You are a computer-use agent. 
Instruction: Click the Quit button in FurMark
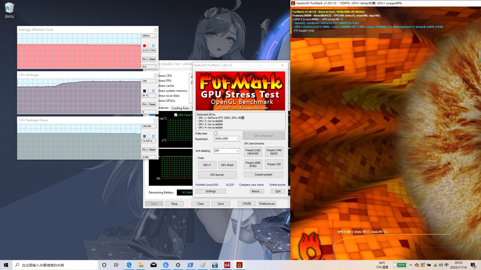(x=278, y=191)
